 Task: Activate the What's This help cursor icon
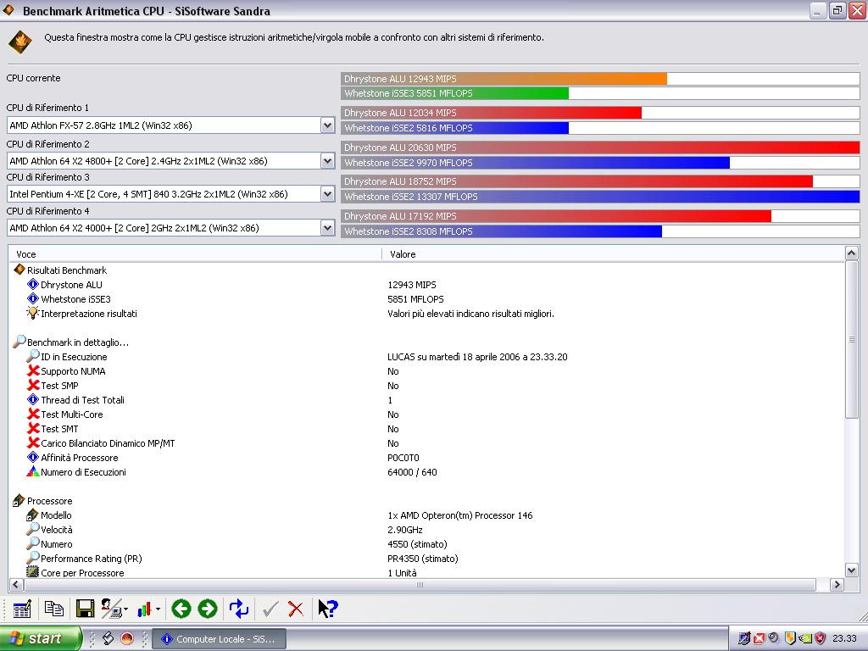click(328, 609)
